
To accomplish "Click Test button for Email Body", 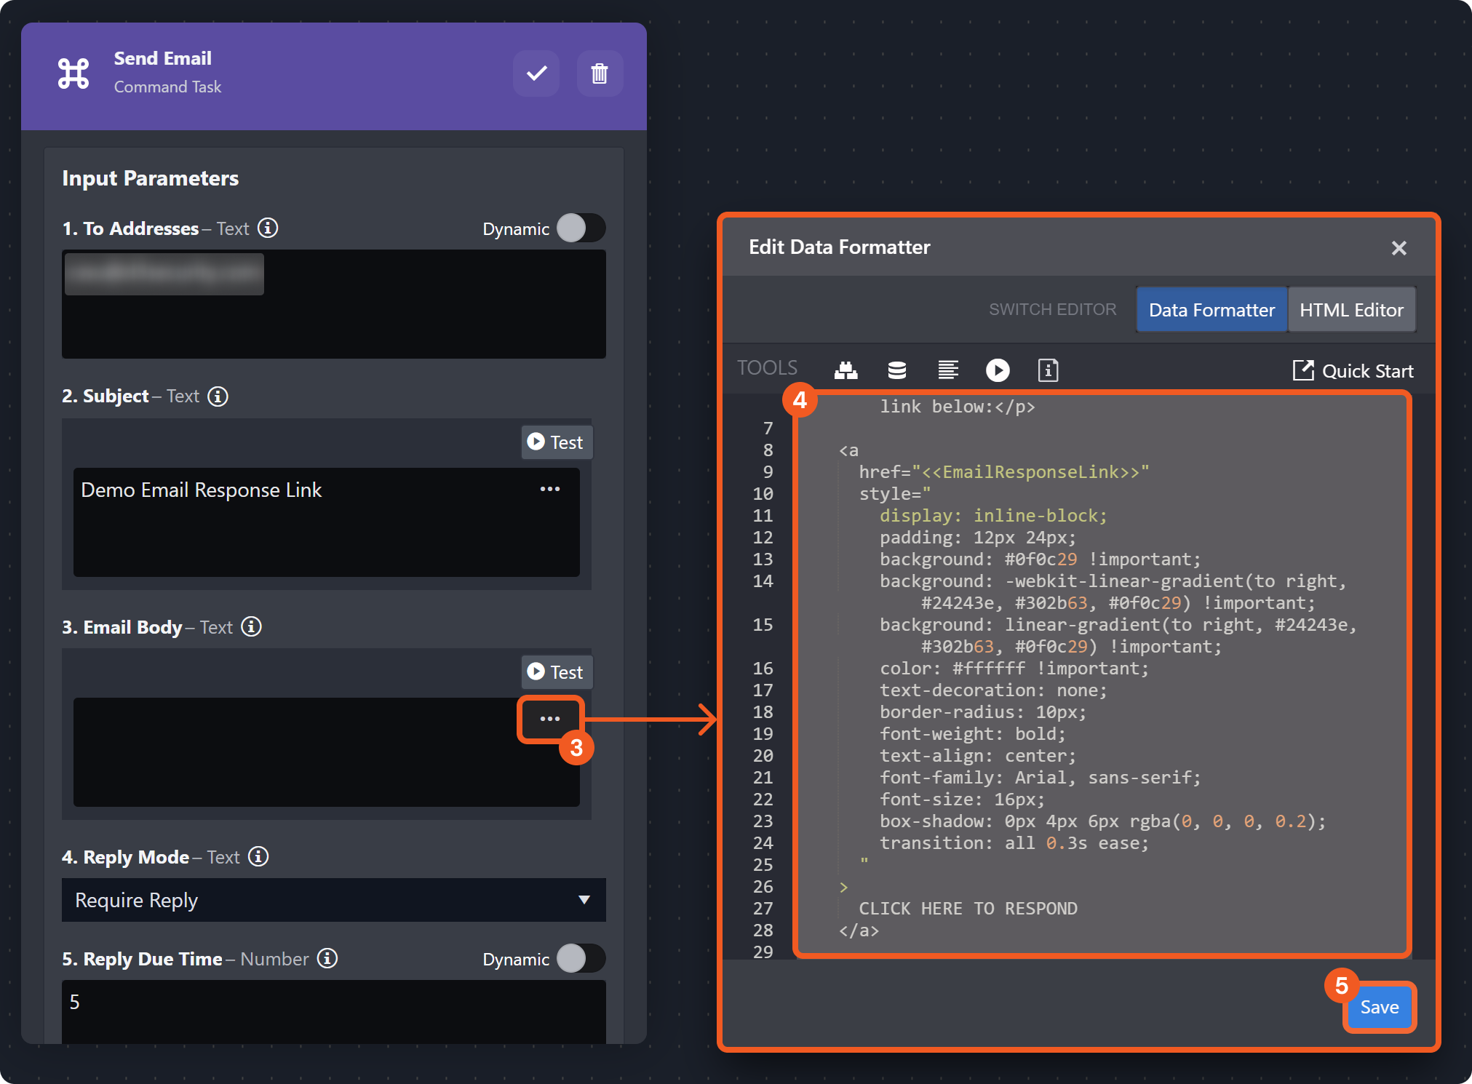I will click(x=556, y=671).
